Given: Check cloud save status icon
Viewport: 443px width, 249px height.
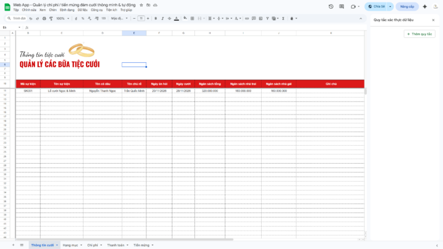Looking at the screenshot, I should (x=155, y=5).
